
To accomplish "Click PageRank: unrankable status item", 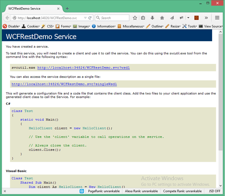I will pyautogui.click(x=104, y=191).
